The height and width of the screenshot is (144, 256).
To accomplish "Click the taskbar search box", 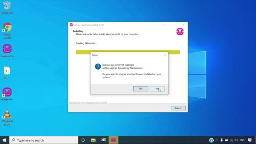I will [x=44, y=140].
